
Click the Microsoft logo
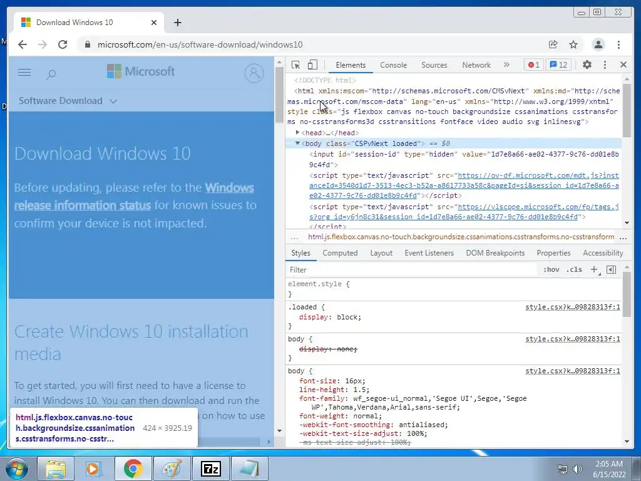point(141,71)
